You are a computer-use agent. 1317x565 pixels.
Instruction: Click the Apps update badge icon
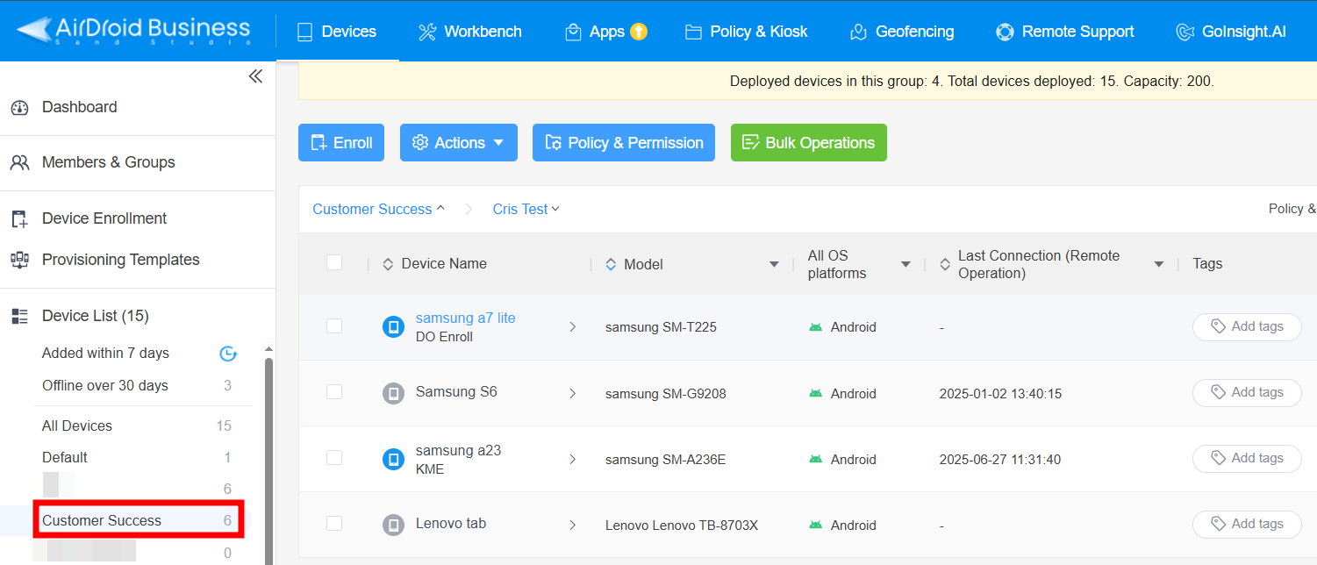[x=639, y=32]
